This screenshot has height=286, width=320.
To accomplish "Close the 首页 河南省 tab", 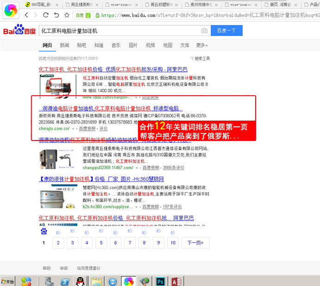I will coord(296,5).
